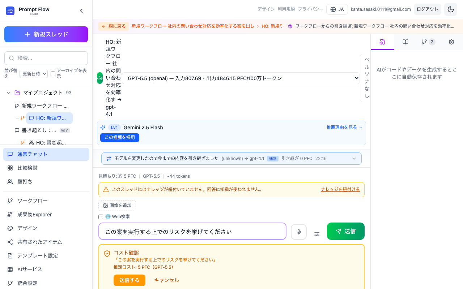Click the ナレッジを紐付ける link
463x289 pixels.
tap(340, 189)
